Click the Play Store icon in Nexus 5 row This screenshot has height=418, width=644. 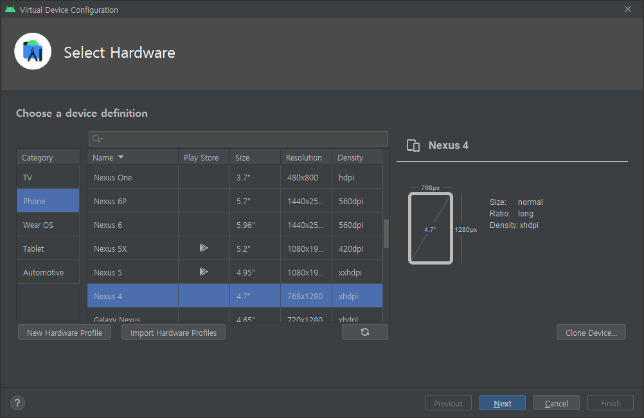pyautogui.click(x=204, y=272)
